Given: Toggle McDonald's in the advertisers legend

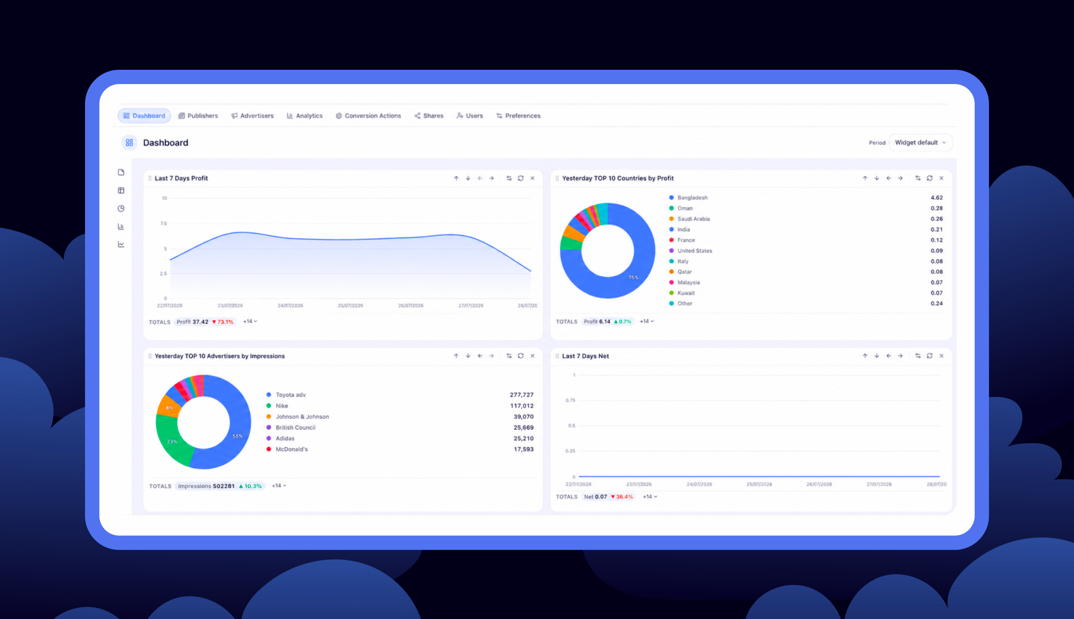Looking at the screenshot, I should pyautogui.click(x=287, y=449).
